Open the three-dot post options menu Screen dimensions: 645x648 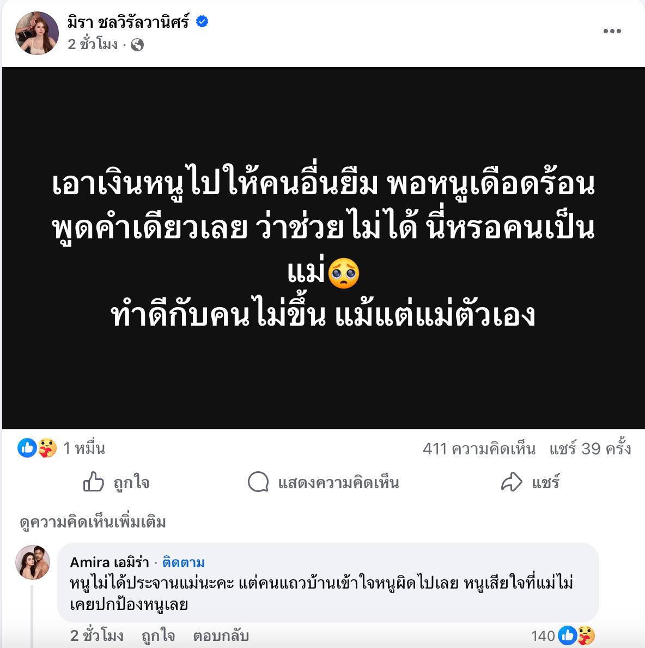(612, 31)
